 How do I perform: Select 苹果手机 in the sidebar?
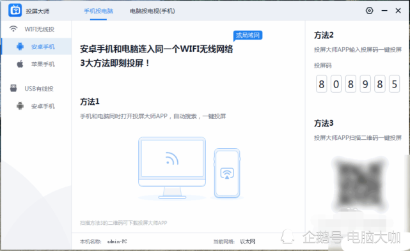tap(43, 65)
